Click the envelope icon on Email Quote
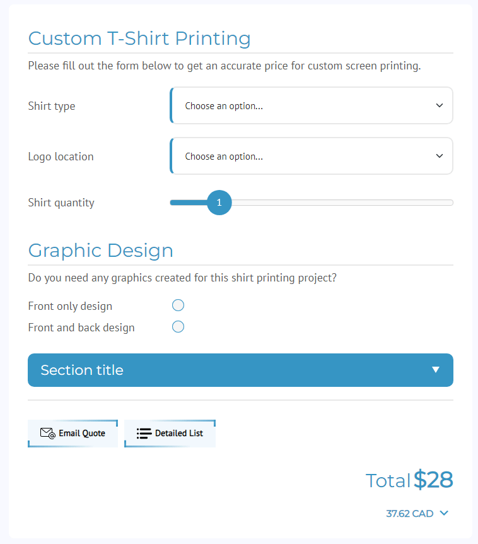The height and width of the screenshot is (544, 478). pyautogui.click(x=47, y=434)
